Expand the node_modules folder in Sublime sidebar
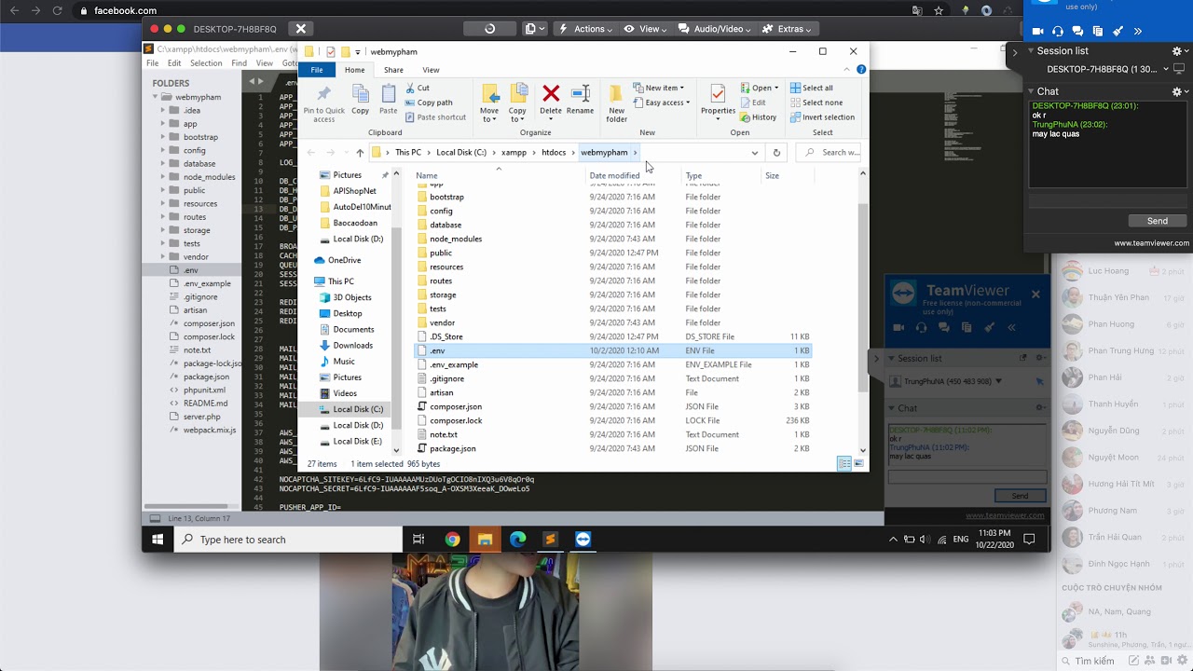Image resolution: width=1193 pixels, height=671 pixels. 162,177
